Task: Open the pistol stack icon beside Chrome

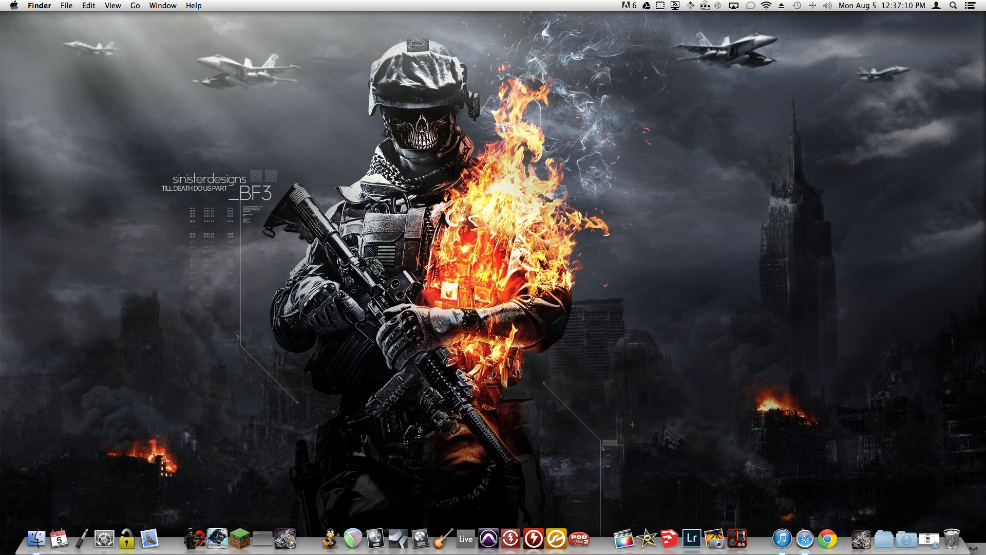Action: pos(861,539)
